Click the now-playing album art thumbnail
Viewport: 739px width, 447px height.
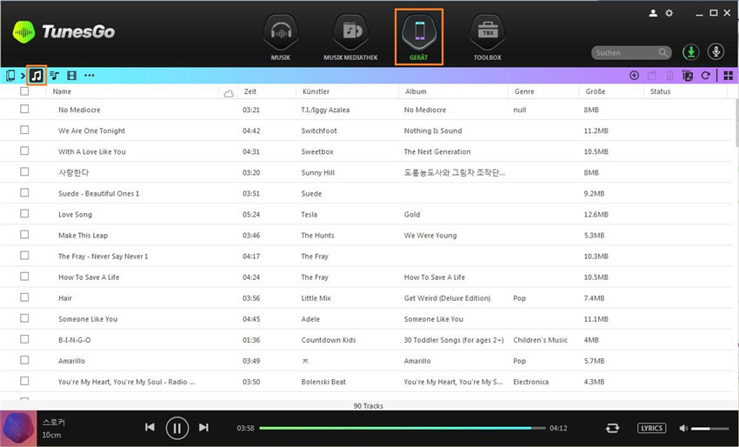18,429
